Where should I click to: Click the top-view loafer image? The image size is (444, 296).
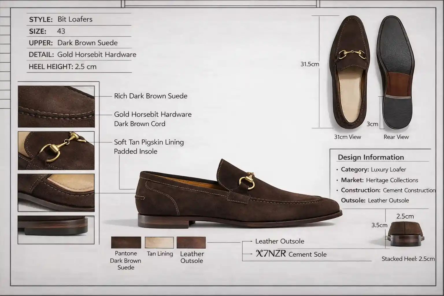coord(349,73)
